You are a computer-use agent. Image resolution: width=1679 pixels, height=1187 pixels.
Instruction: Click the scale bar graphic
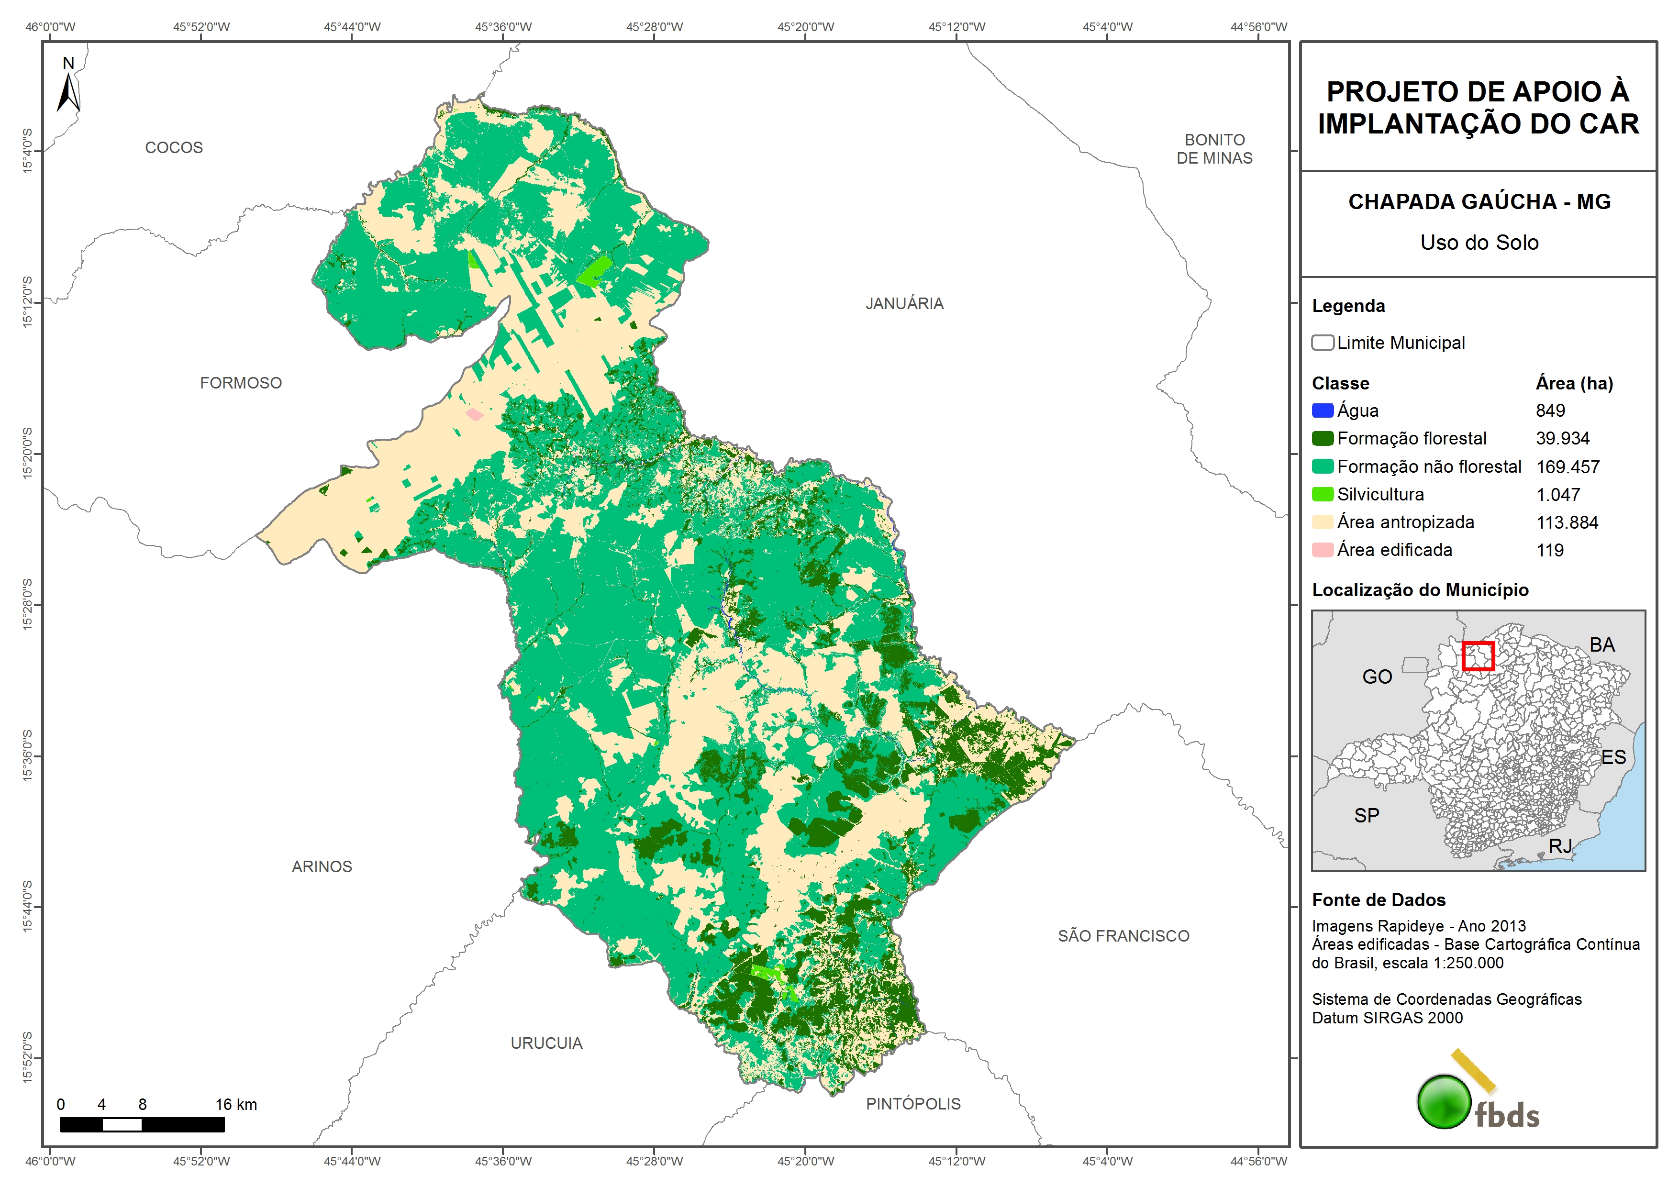coord(142,1125)
